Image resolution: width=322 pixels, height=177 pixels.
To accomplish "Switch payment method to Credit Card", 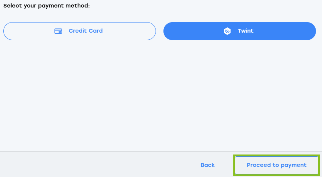I will point(80,31).
